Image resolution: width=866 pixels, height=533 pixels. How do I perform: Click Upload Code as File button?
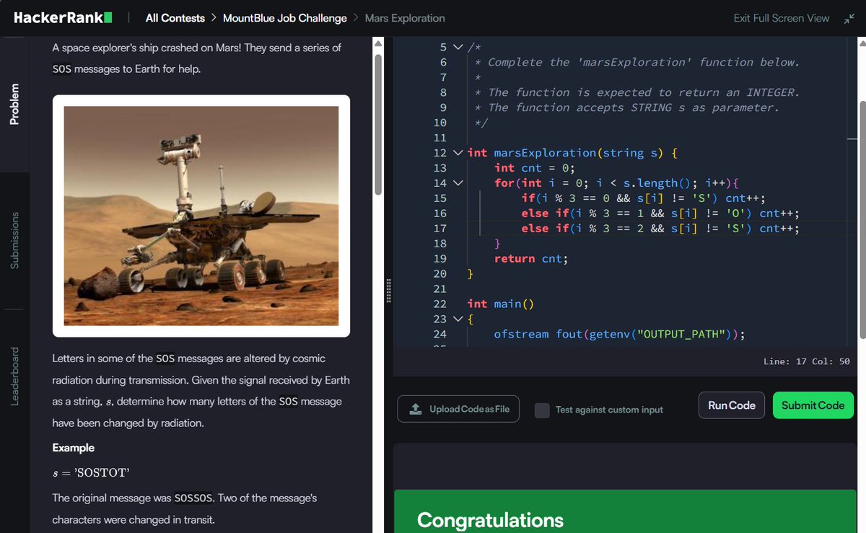click(458, 409)
